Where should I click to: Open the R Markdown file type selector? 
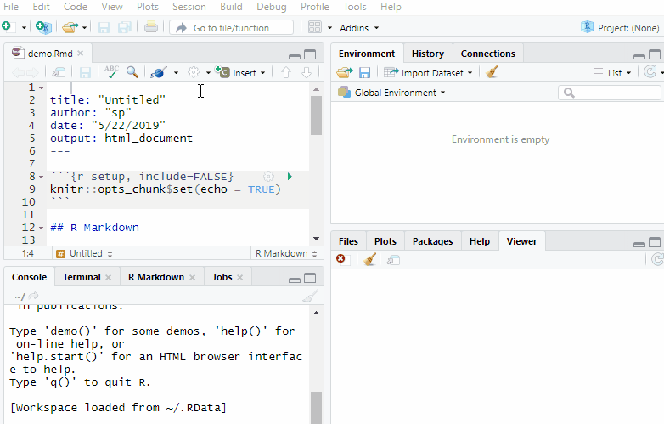[x=286, y=253]
